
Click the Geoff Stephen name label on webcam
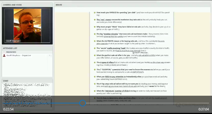point(13,41)
